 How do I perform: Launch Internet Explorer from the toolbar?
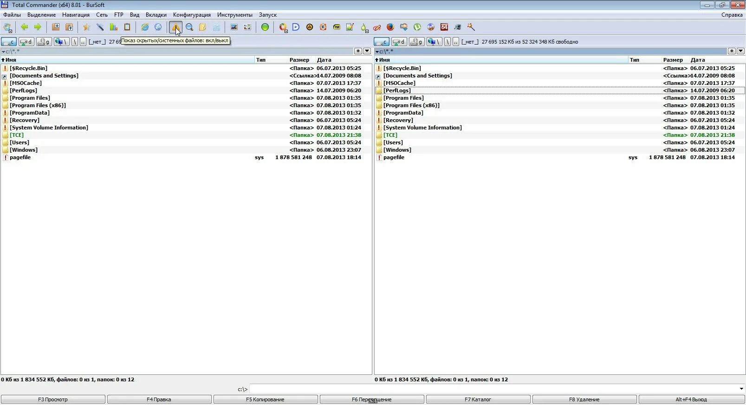145,27
